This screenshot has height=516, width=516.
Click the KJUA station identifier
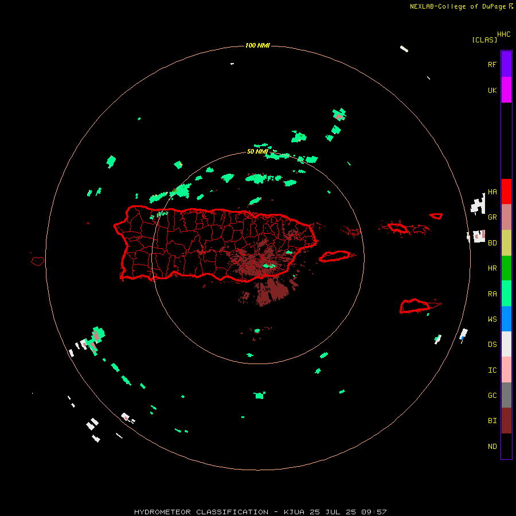coord(295,512)
